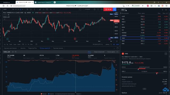The height and width of the screenshot is (95, 170).
Task: Open the RUS watchlist dropdown
Action: [x=123, y=10]
